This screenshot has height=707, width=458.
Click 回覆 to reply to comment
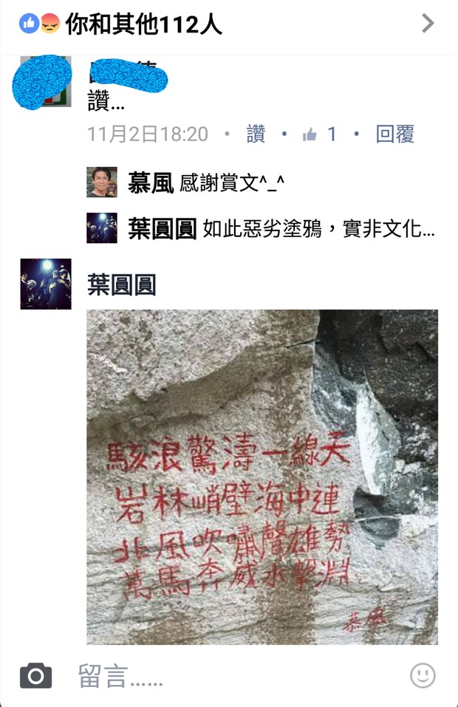click(x=395, y=134)
